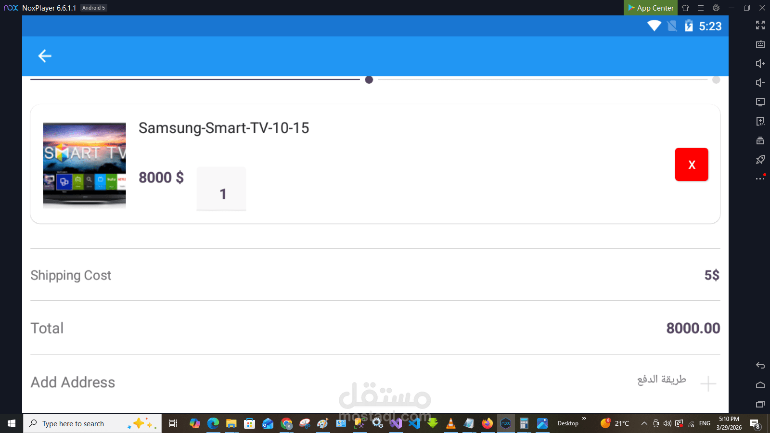Open Microsoft Store from the taskbar
This screenshot has width=770, height=433.
tap(249, 423)
